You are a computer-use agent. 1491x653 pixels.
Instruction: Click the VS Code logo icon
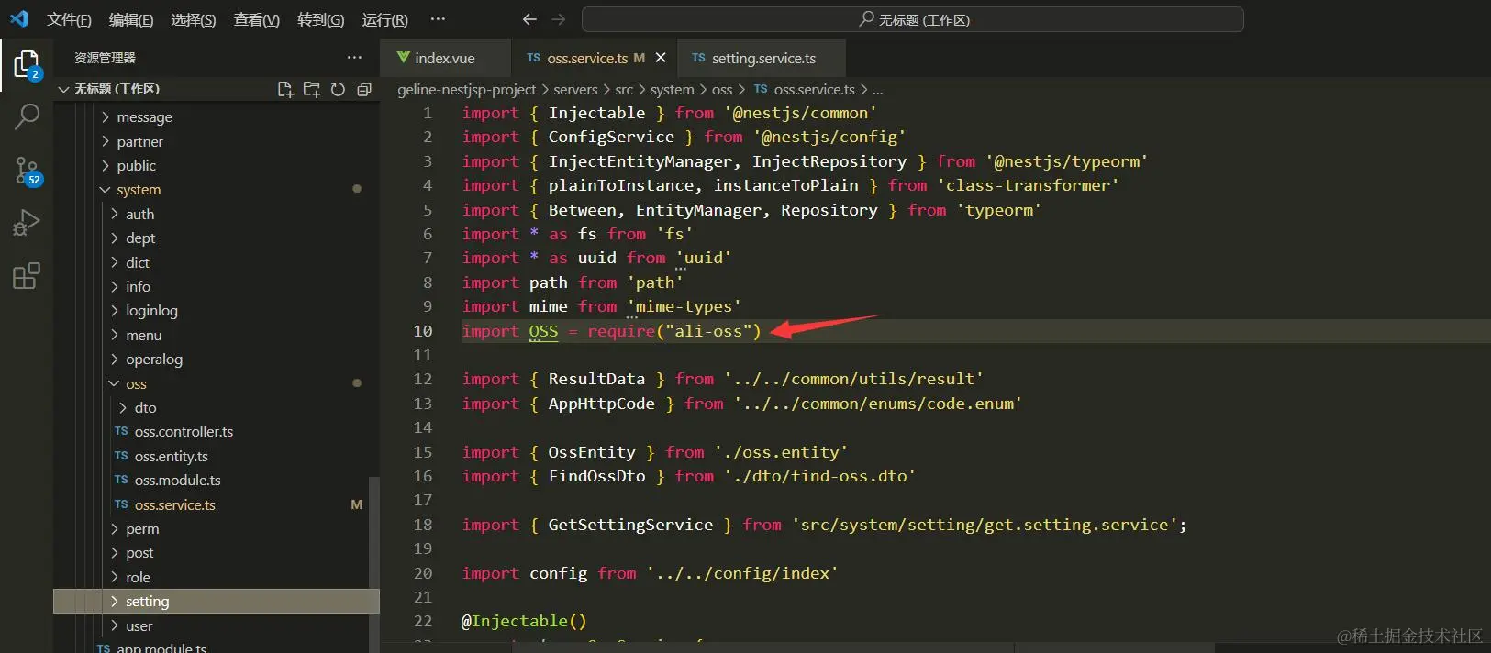point(18,18)
